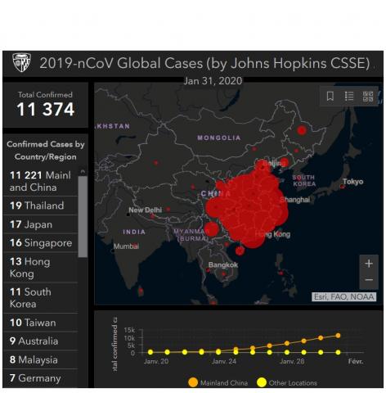Toggle Mainland China series in chart legend

click(x=218, y=382)
